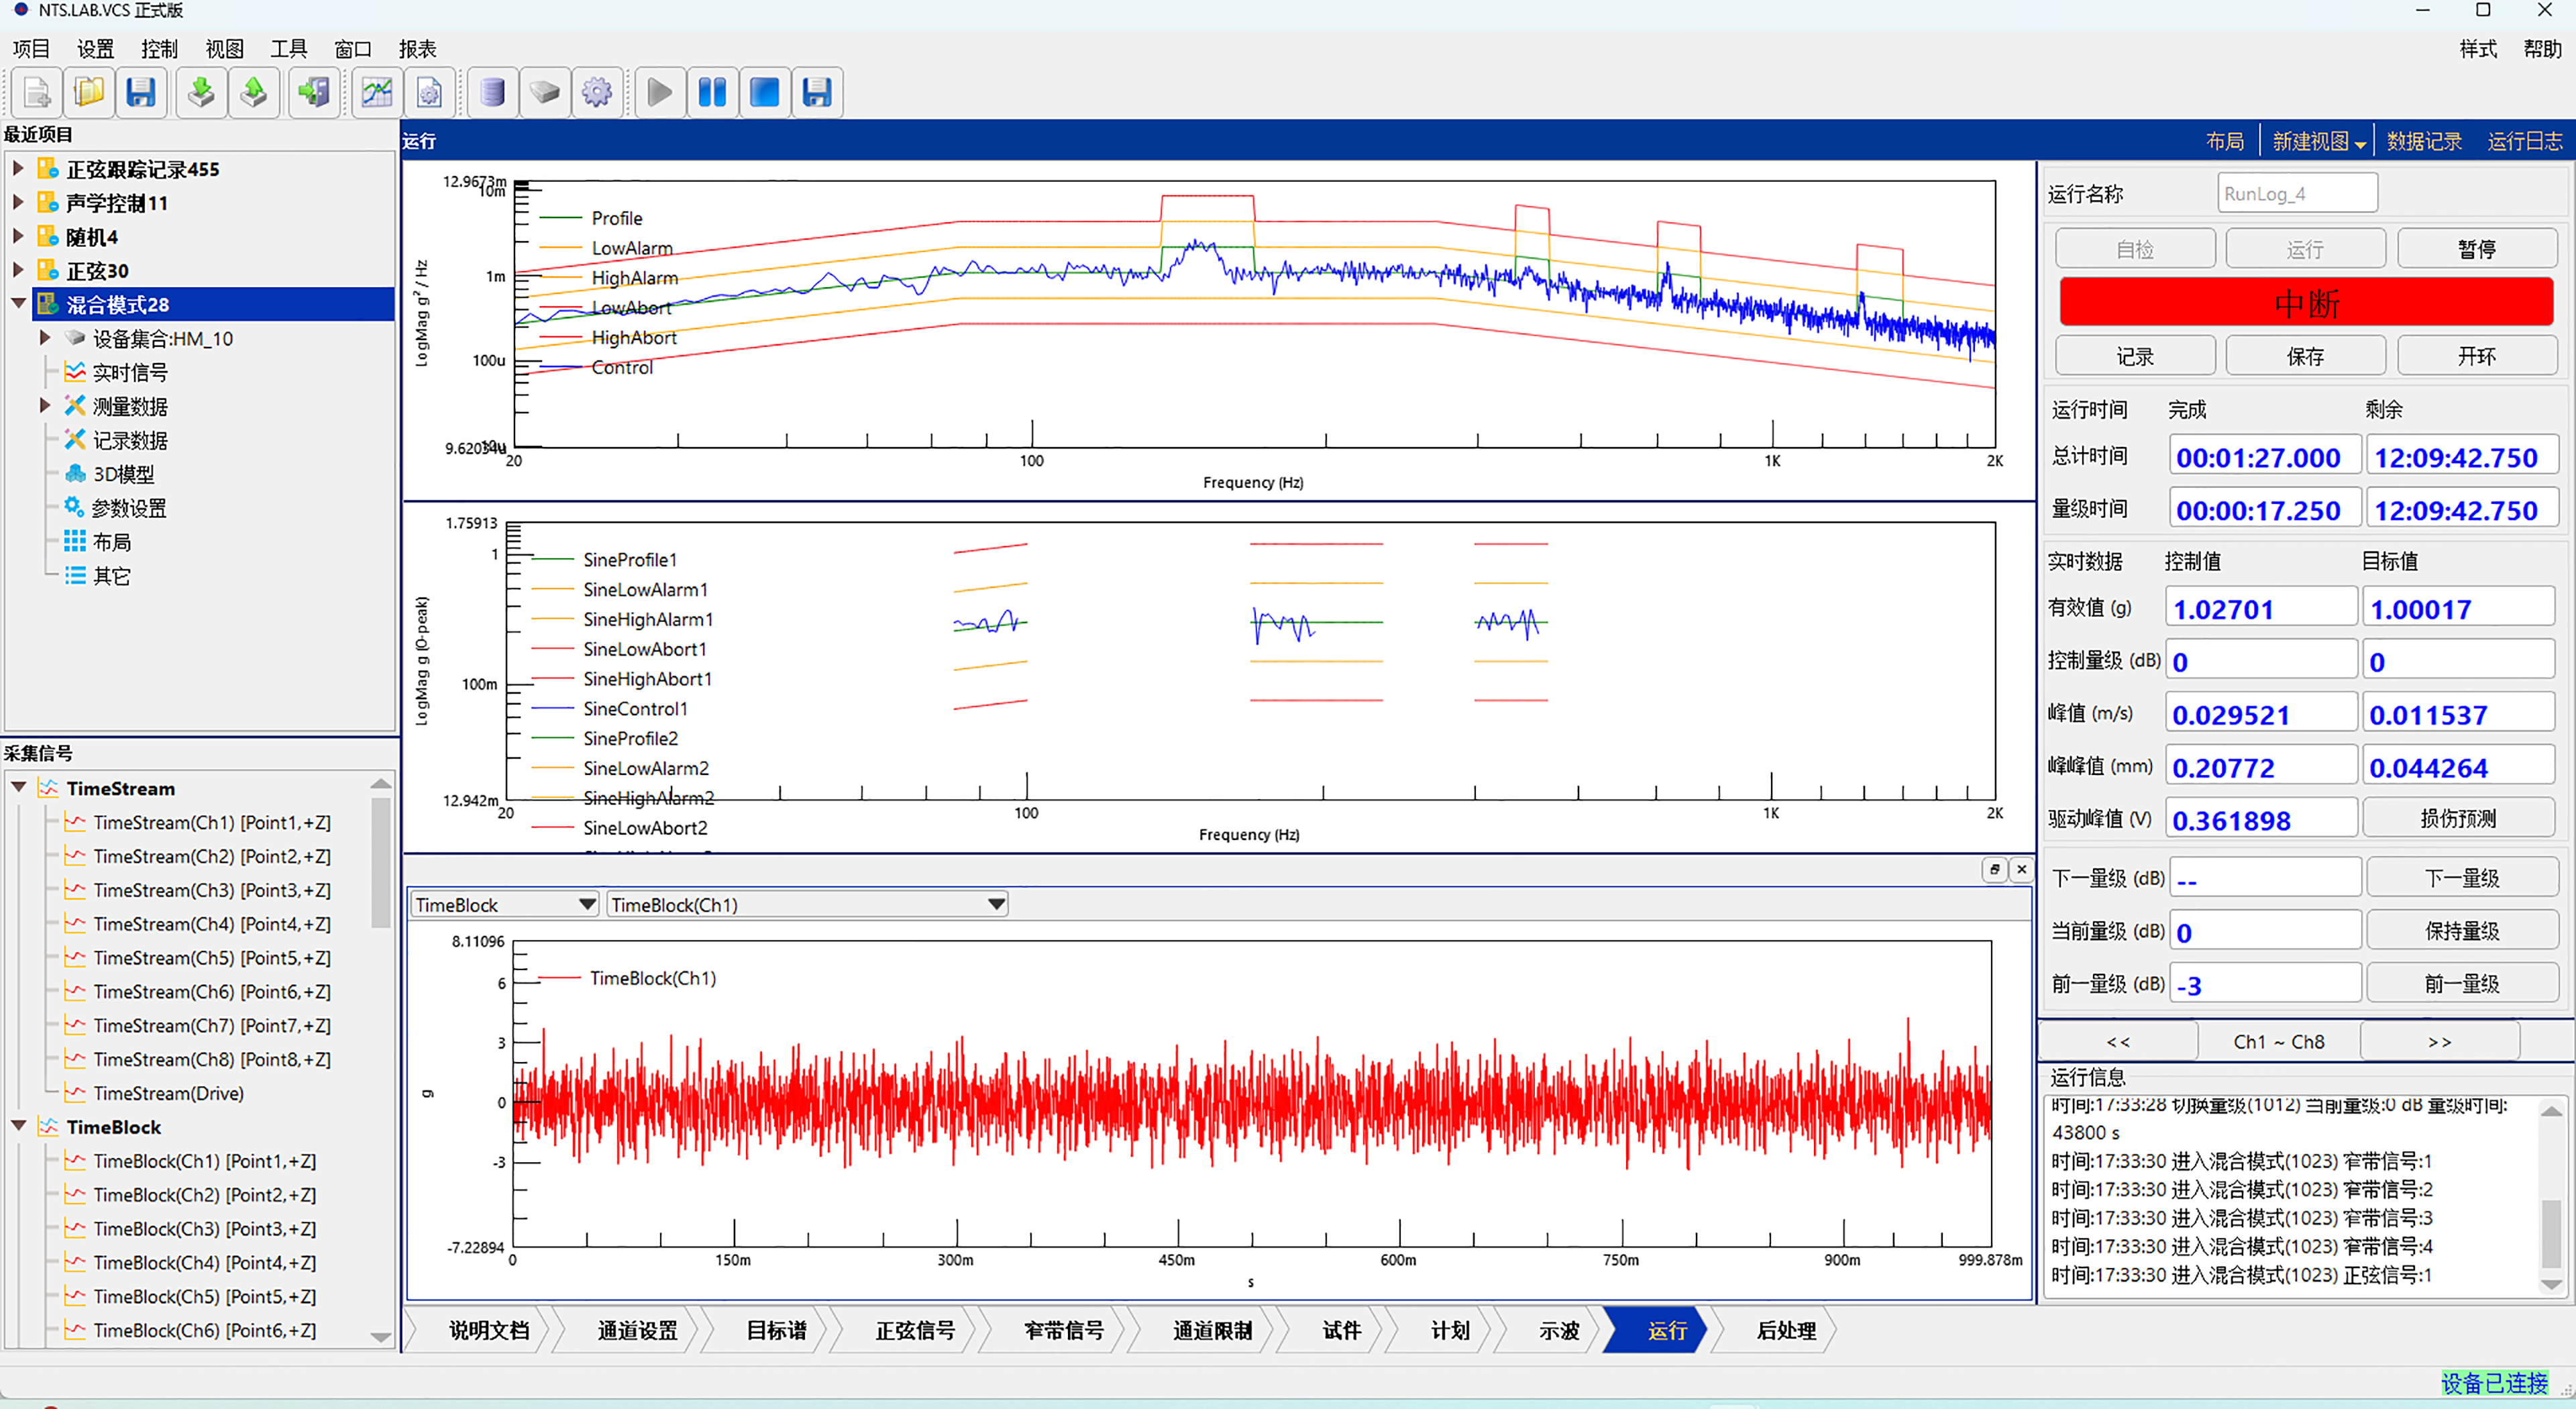
Task: Expand the 设备集合:HM_10 tree node
Action: tap(44, 338)
